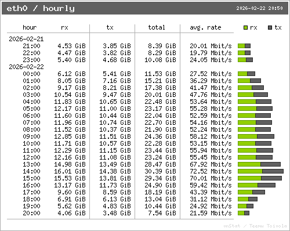Screen dimensions: 290x231
Task: Click the tx value '11.15 GiB'
Action: [115, 150]
